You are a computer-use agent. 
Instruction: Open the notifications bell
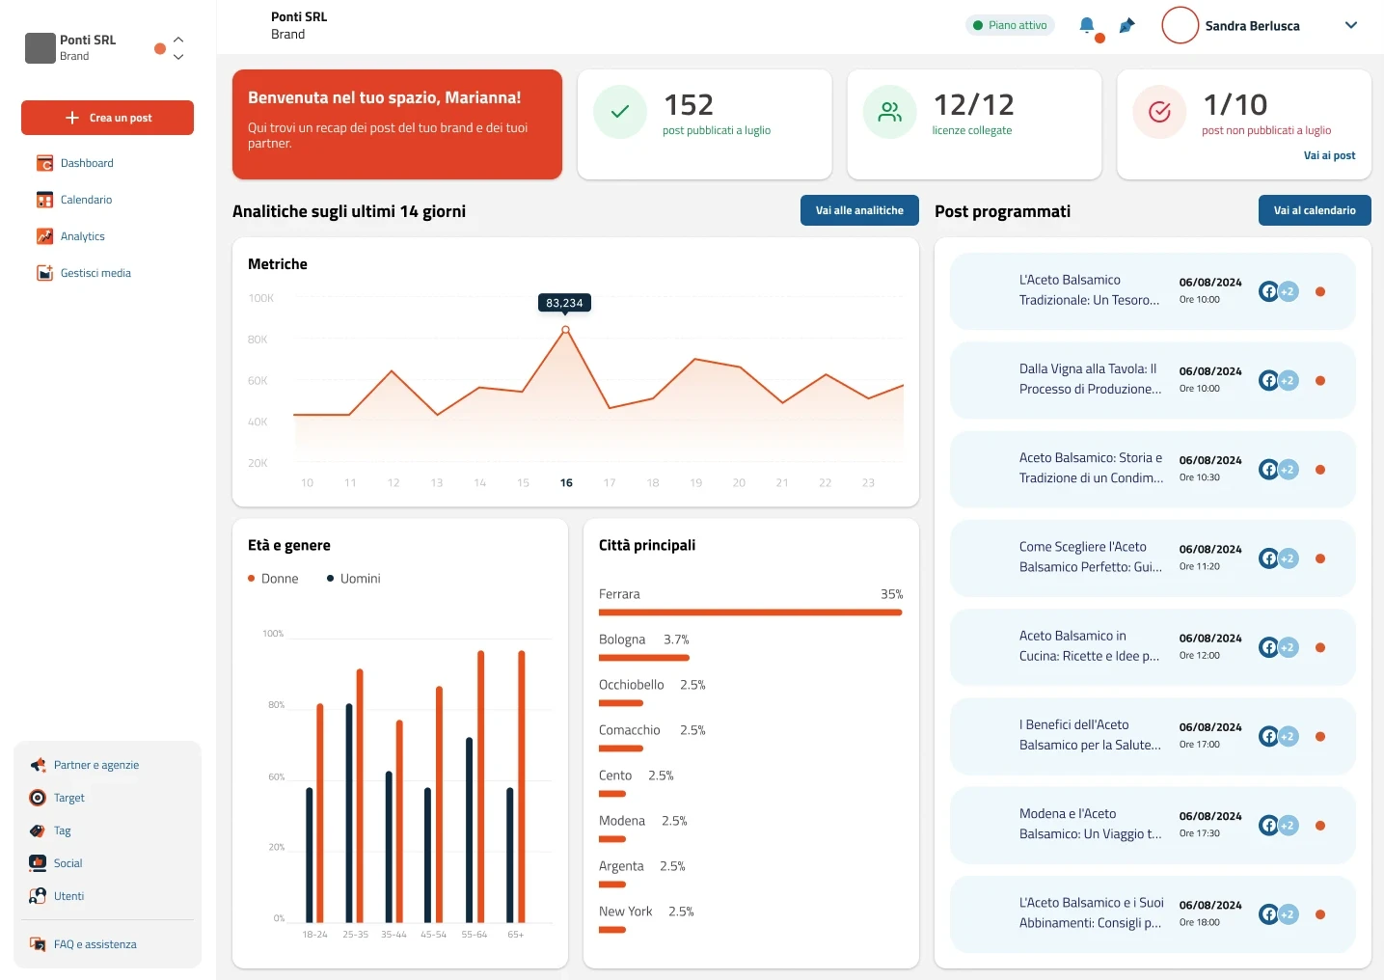coord(1087,26)
